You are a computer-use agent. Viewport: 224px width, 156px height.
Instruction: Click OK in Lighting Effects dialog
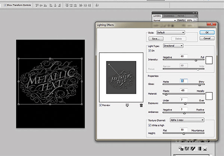coord(207,32)
